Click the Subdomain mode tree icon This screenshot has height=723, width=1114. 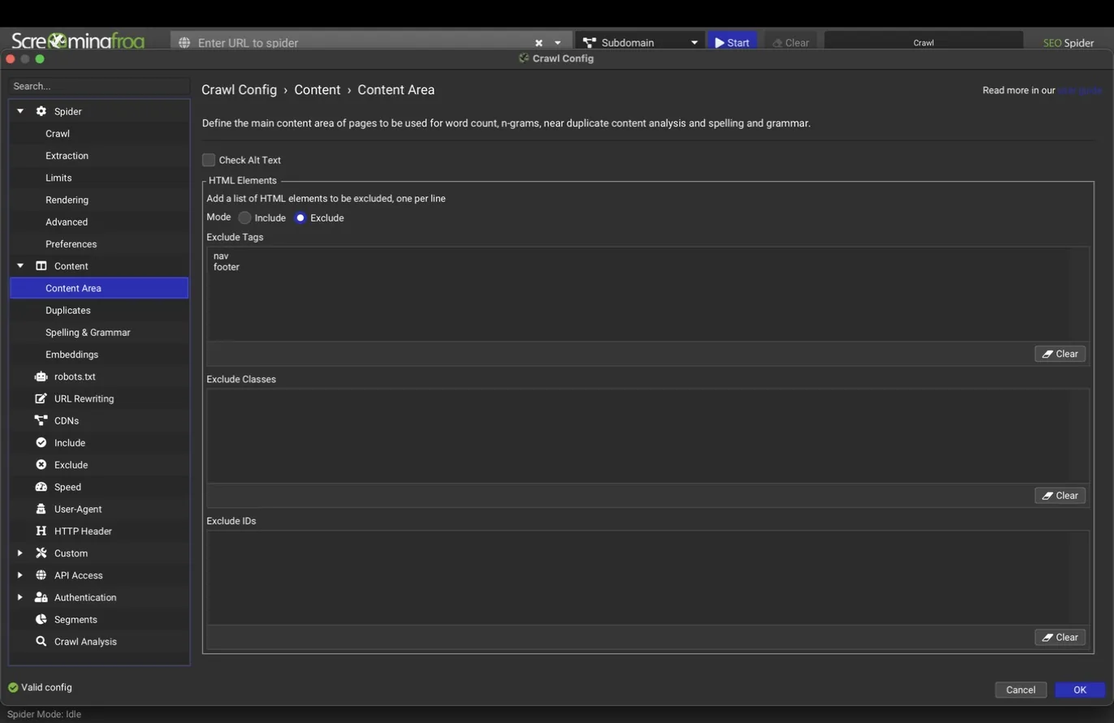(589, 43)
